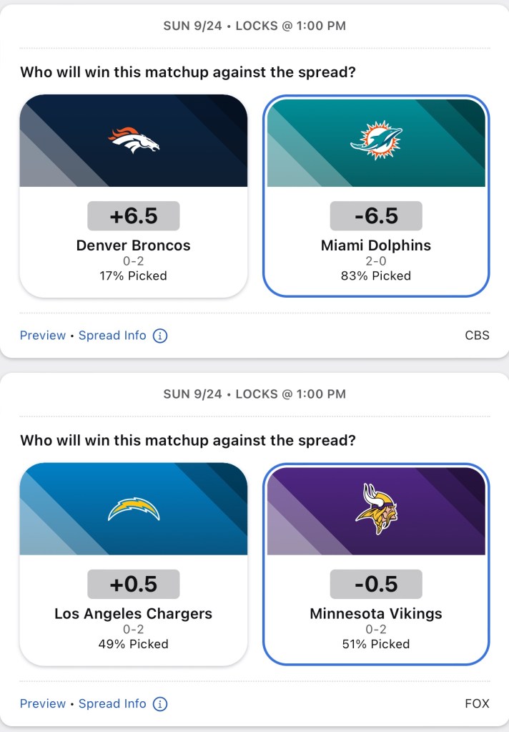Choose the Los Angeles Chargers team name
509x732 pixels.
tap(134, 614)
